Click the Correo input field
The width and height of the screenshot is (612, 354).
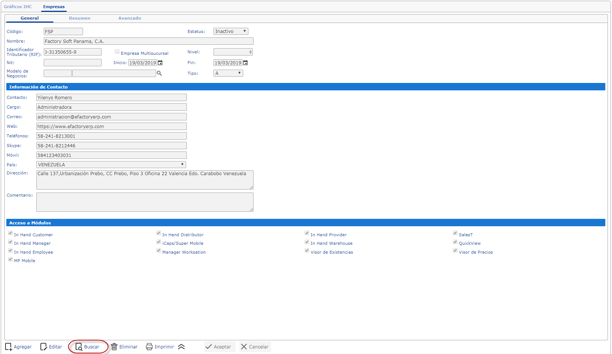112,117
